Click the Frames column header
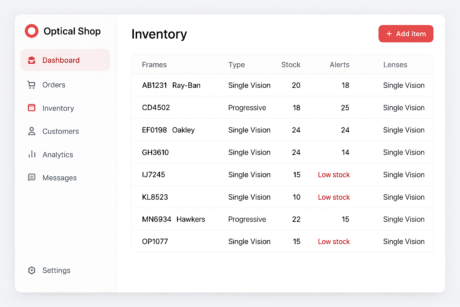The image size is (460, 307). (155, 64)
